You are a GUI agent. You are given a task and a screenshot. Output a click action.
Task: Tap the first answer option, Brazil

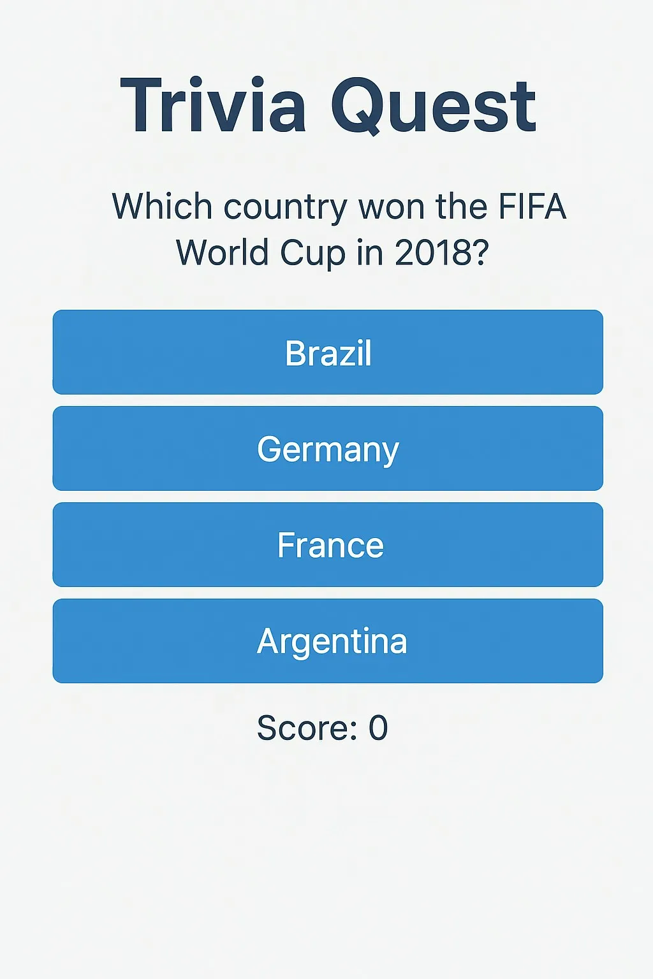(328, 352)
